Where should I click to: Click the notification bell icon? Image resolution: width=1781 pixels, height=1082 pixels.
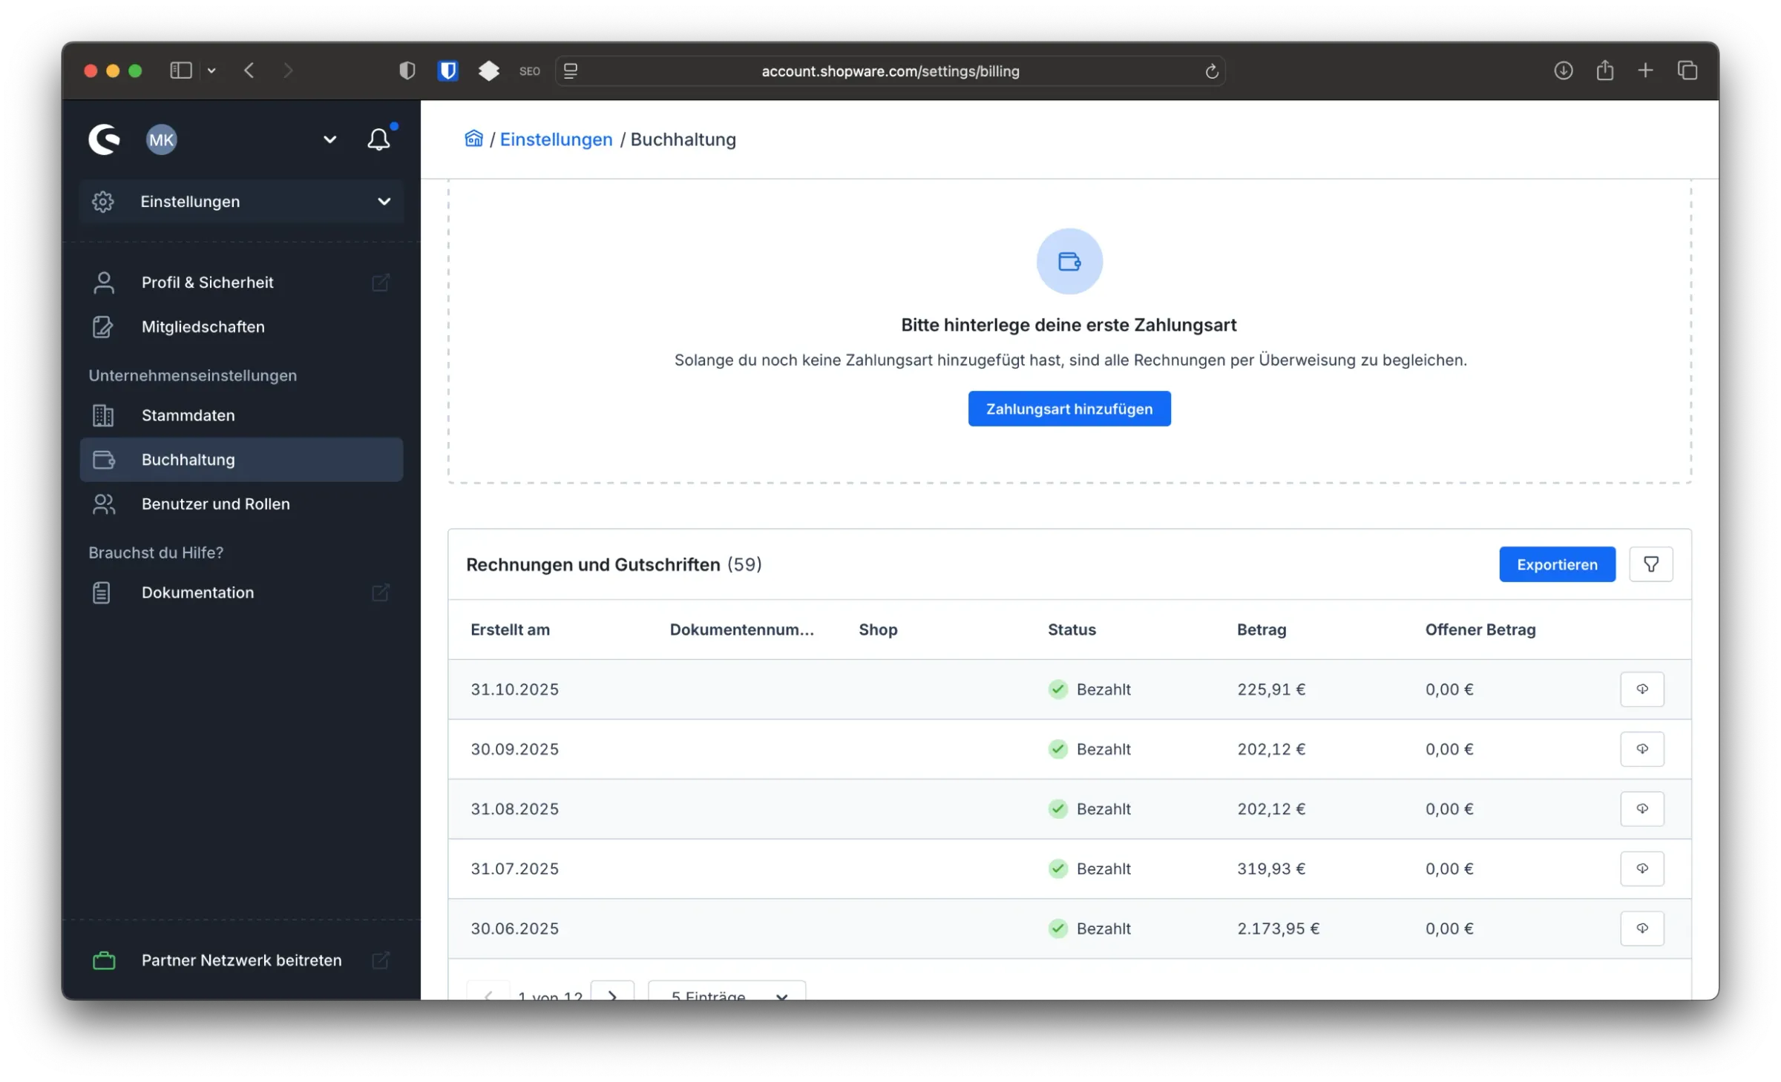click(x=378, y=139)
